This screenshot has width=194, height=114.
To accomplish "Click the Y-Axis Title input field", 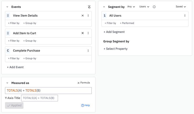I will click(x=39, y=98).
